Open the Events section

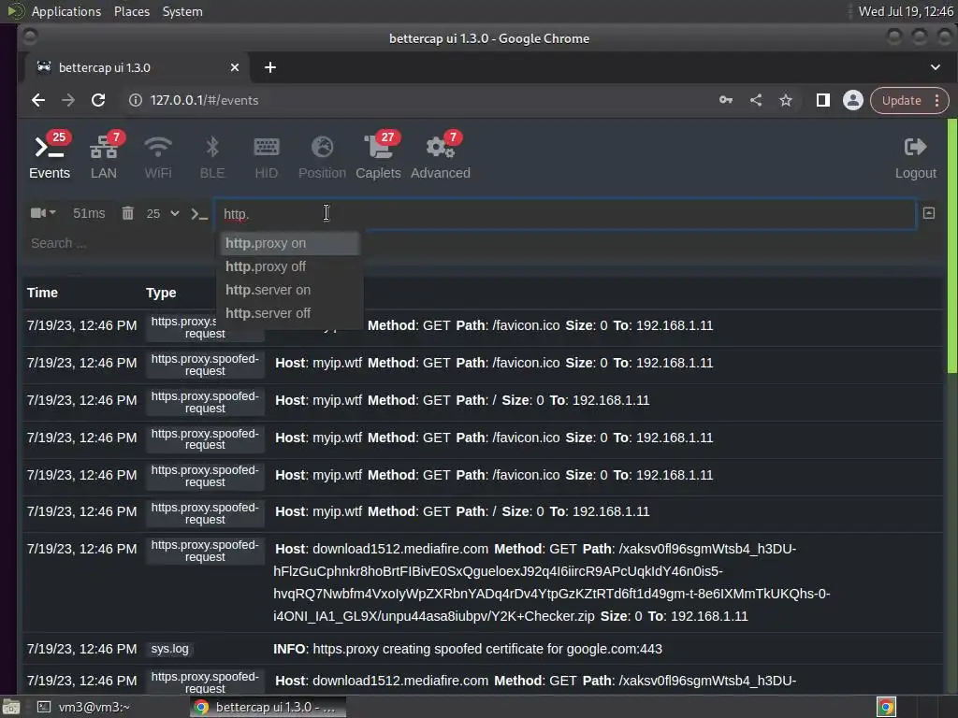click(x=51, y=156)
